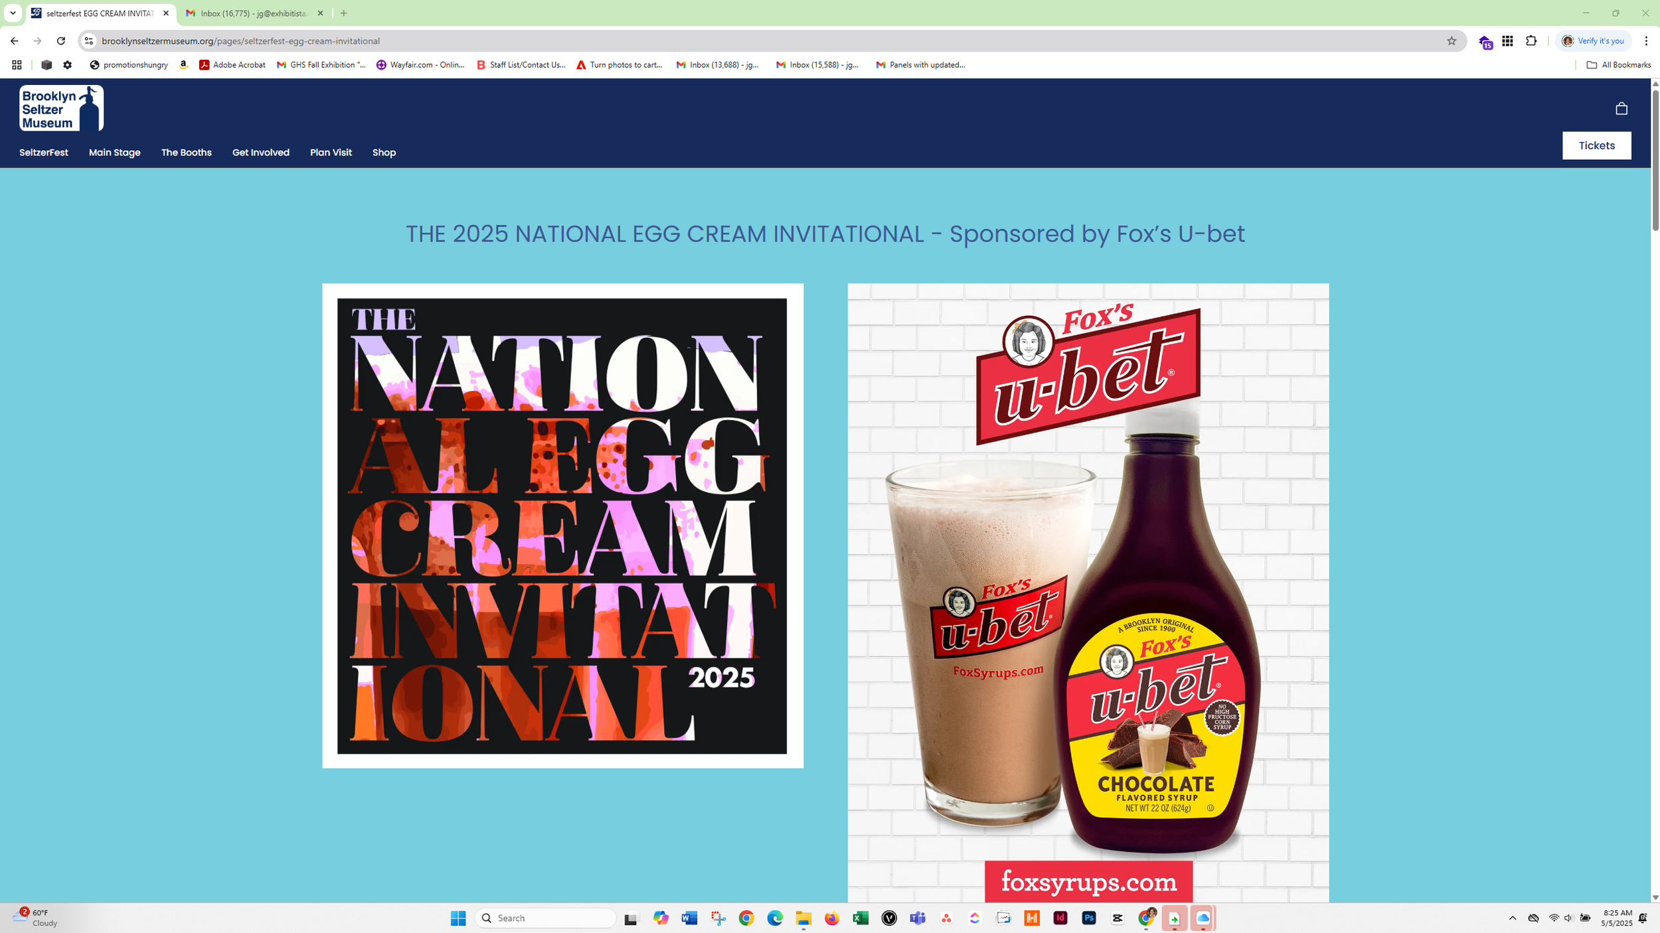Expand the tab search dropdown arrow
This screenshot has width=1660, height=933.
tap(13, 13)
